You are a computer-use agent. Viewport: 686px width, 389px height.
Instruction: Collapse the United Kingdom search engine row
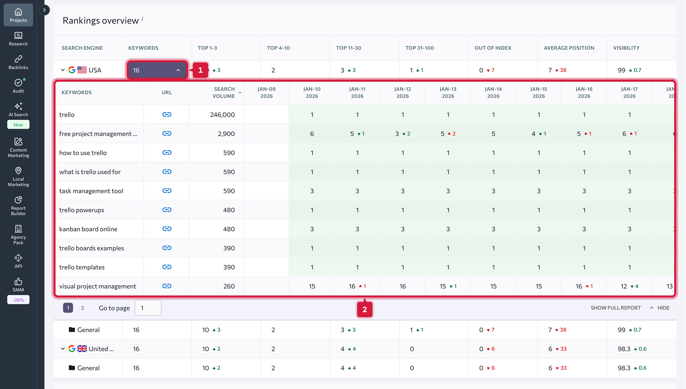click(63, 349)
